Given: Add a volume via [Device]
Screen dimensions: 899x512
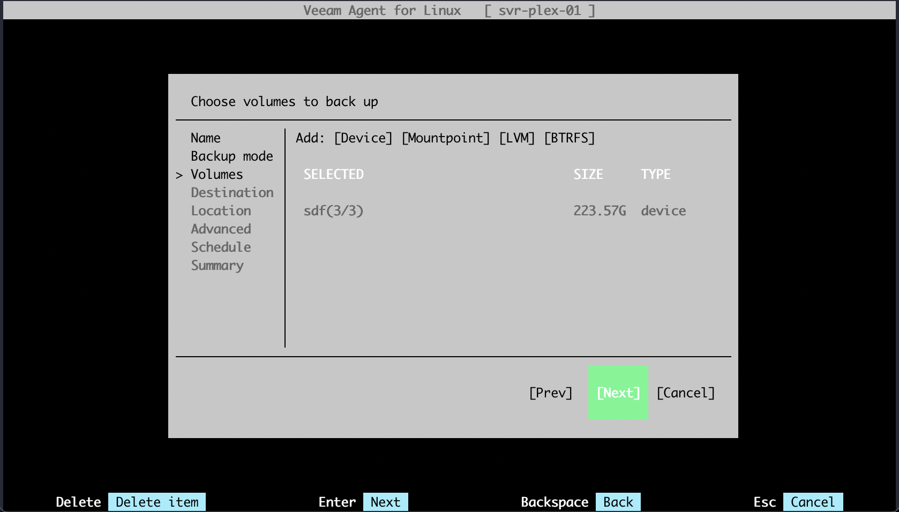Looking at the screenshot, I should click(x=363, y=138).
